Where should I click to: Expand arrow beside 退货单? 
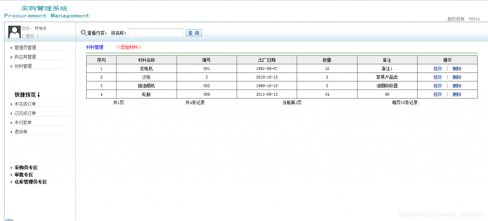pyautogui.click(x=11, y=132)
